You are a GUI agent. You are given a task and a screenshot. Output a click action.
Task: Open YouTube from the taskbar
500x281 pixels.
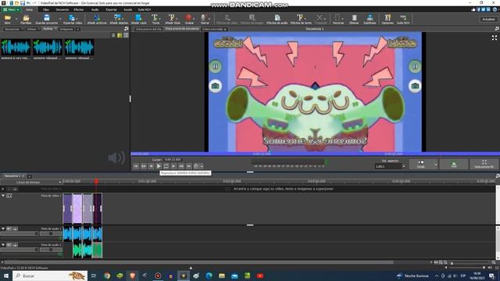(x=260, y=276)
